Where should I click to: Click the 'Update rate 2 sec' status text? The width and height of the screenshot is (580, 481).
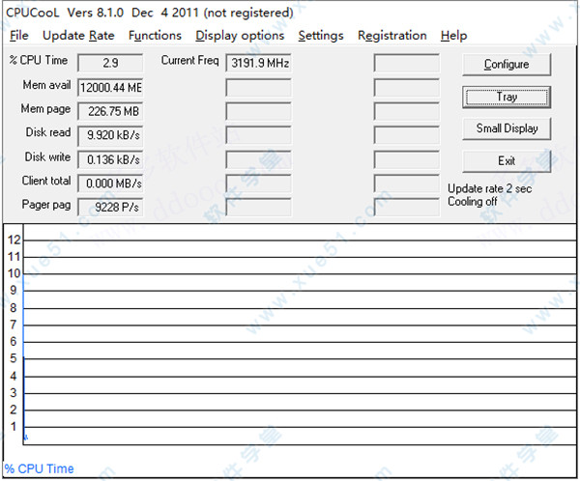click(490, 189)
